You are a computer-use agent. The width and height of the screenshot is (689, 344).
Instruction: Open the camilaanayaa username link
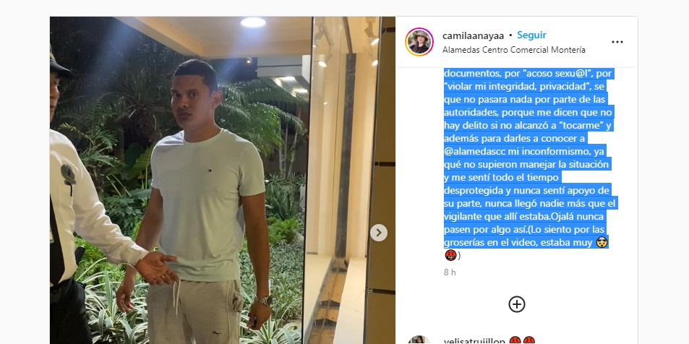coord(473,35)
